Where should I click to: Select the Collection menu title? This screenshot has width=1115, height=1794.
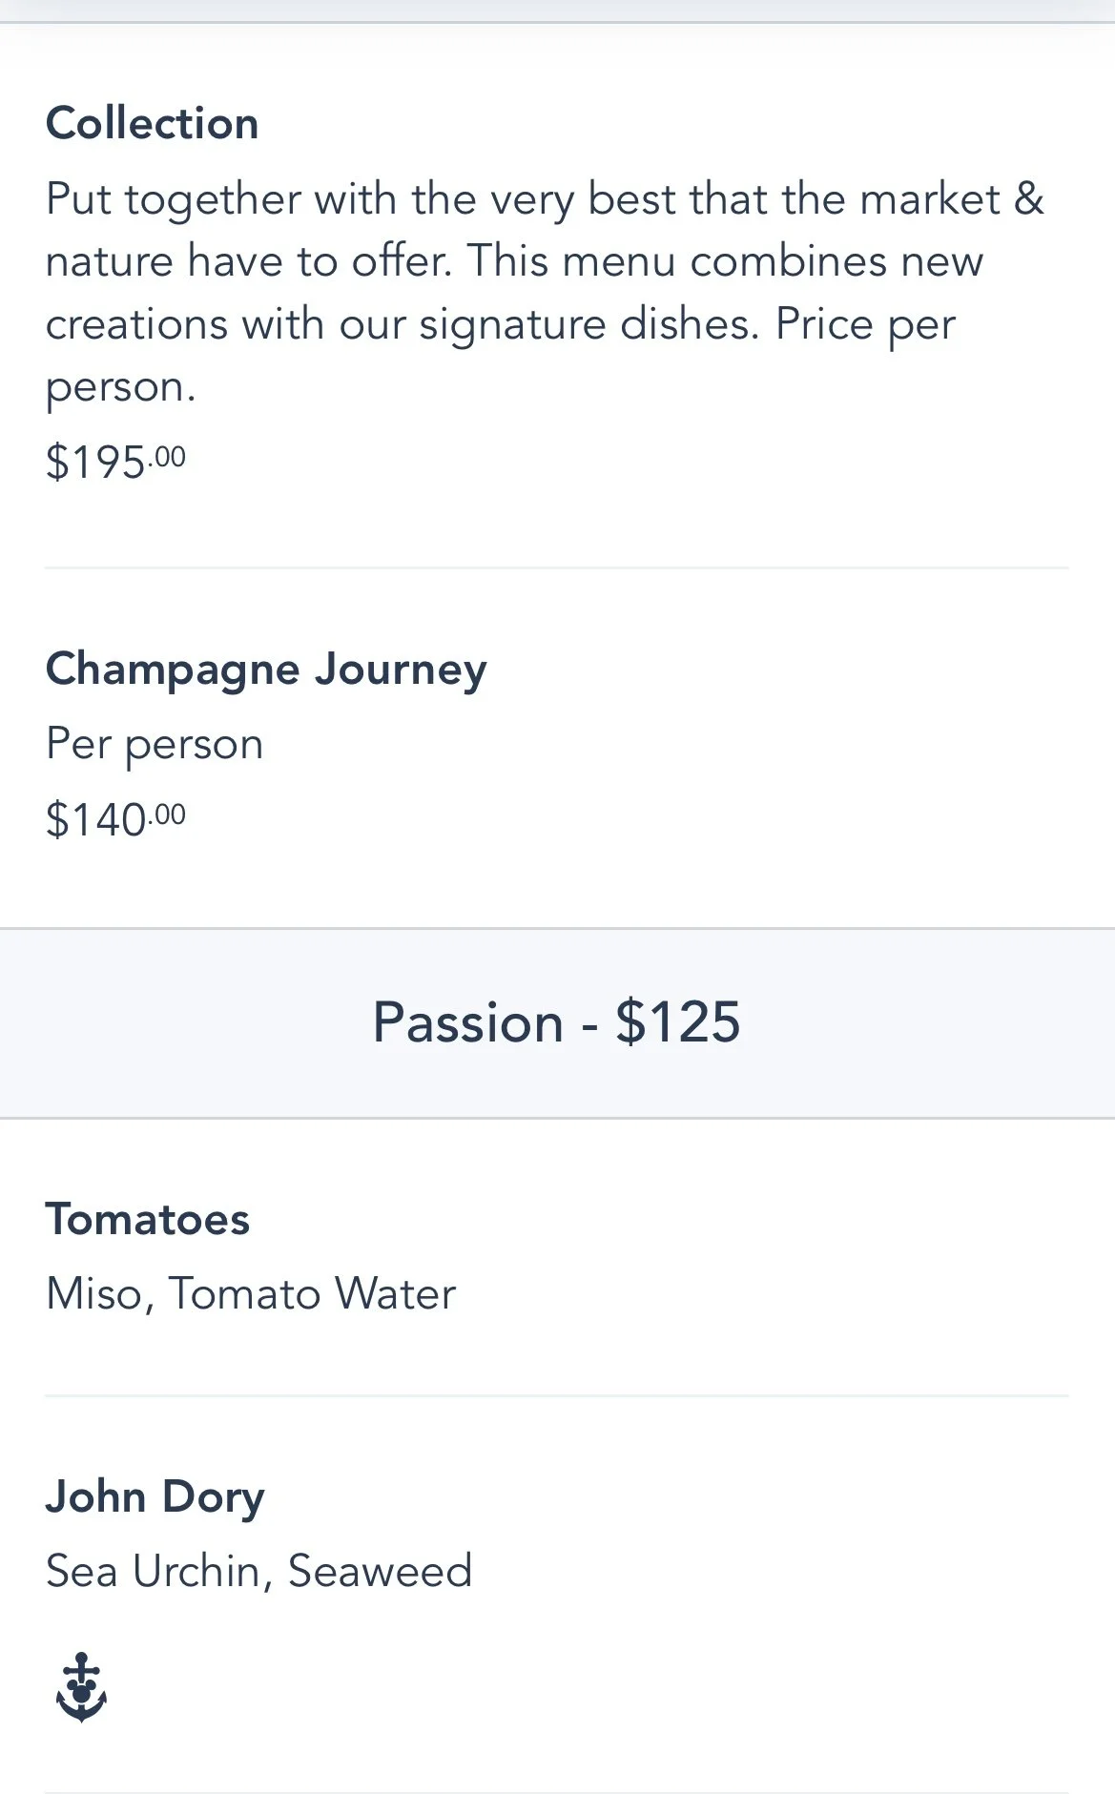[153, 123]
